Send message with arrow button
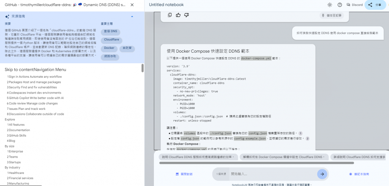The width and height of the screenshot is (389, 186). (322, 174)
